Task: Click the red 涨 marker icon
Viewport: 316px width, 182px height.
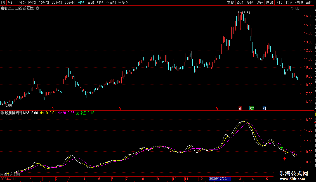Action: (x=240, y=108)
